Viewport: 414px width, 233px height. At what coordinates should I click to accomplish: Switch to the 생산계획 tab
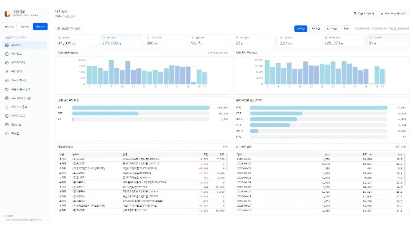click(25, 27)
